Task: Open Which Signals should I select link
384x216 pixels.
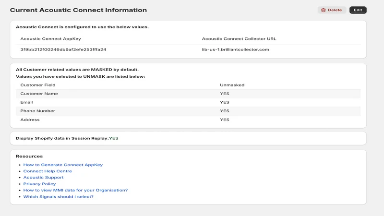Action: 58,197
